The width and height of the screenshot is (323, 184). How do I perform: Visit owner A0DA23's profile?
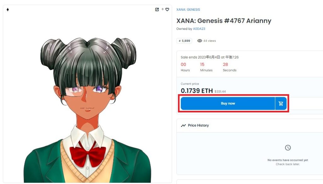coord(199,29)
